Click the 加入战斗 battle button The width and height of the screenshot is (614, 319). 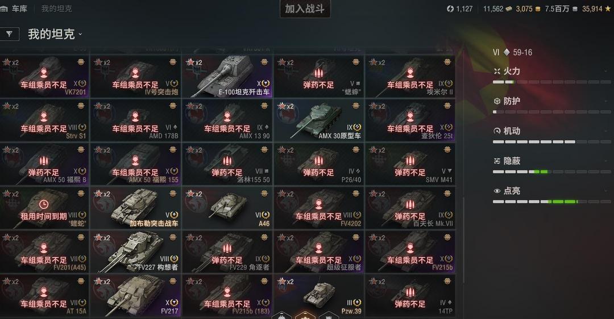pyautogui.click(x=305, y=9)
